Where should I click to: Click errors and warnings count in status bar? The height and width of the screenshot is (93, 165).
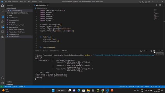pos(22,87)
